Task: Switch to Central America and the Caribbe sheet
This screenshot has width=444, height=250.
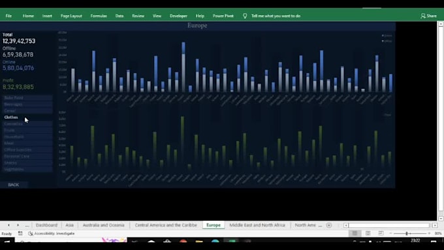Action: 166,225
